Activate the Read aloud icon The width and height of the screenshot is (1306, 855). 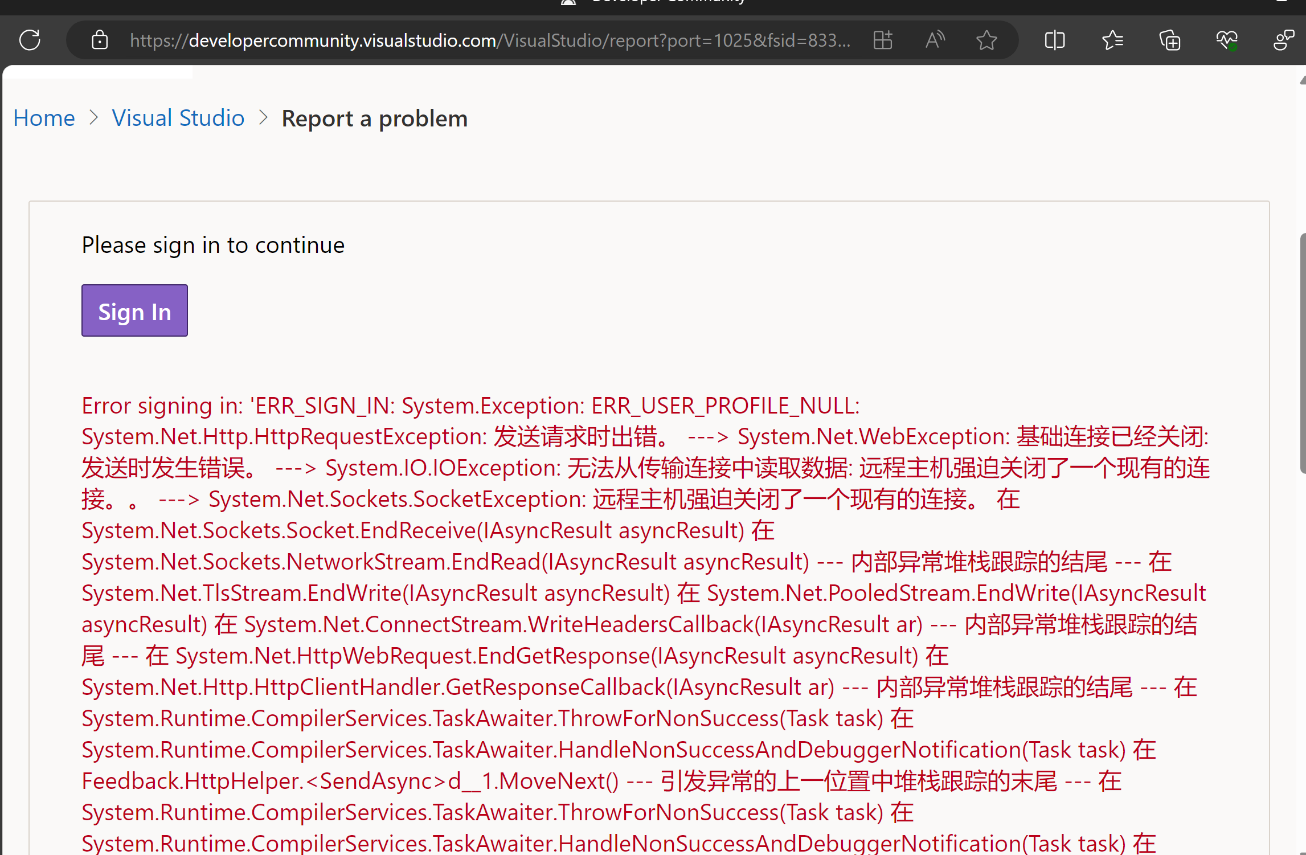[x=935, y=40]
